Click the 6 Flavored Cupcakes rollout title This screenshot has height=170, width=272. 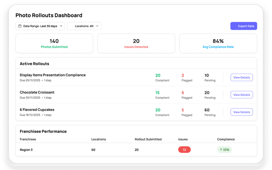pos(37,110)
